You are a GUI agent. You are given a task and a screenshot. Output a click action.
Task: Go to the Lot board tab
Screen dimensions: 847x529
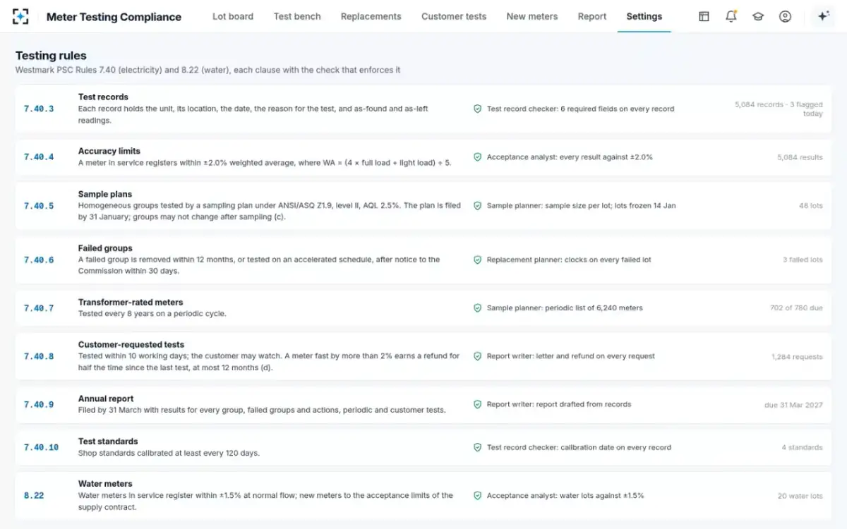(x=233, y=16)
